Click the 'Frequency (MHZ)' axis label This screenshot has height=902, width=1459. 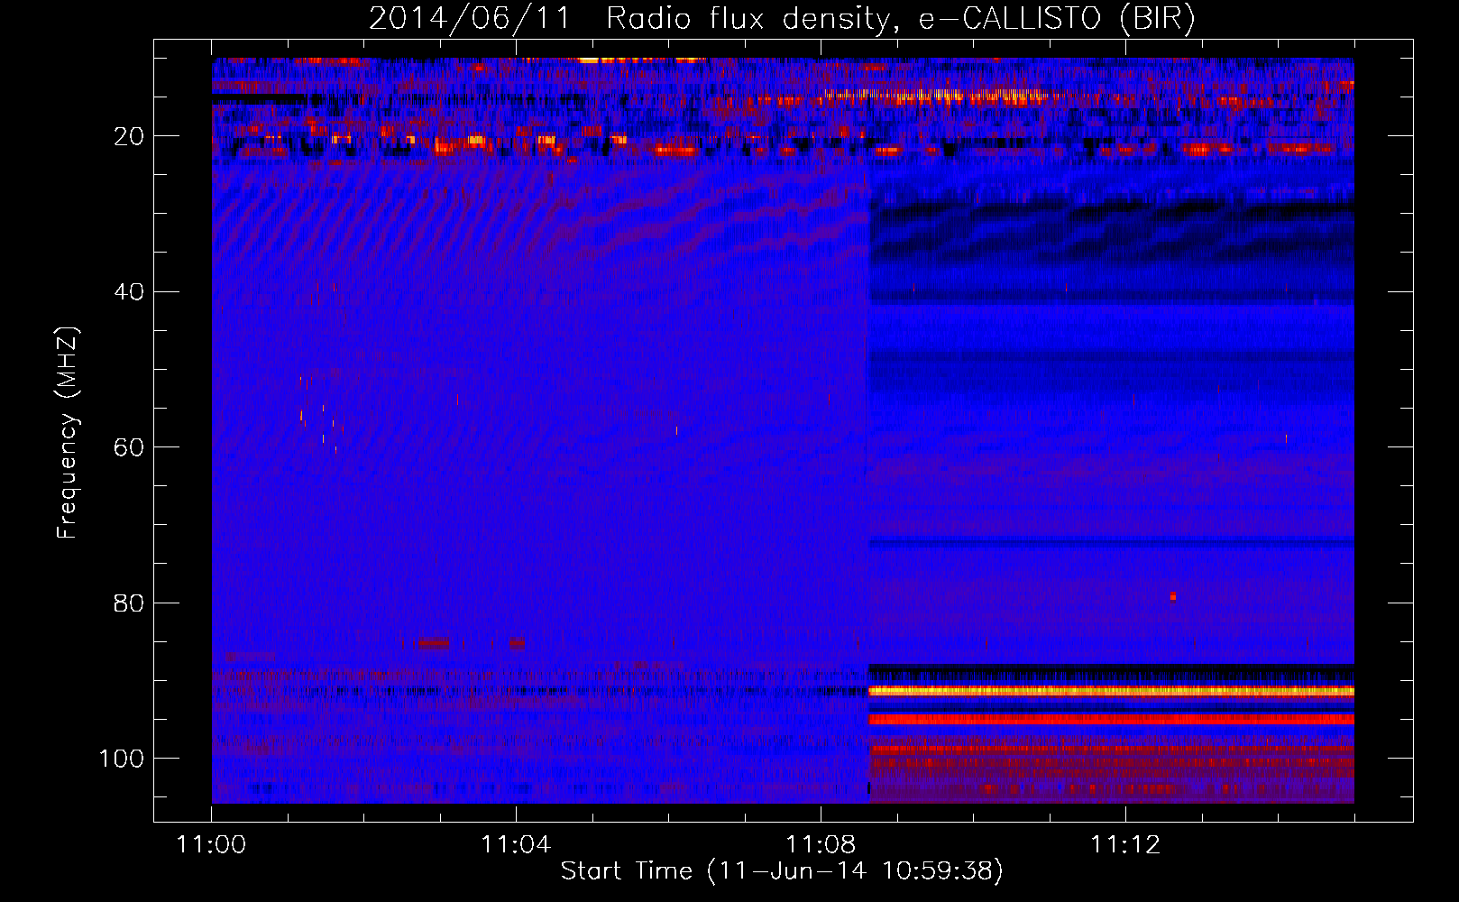tap(68, 433)
